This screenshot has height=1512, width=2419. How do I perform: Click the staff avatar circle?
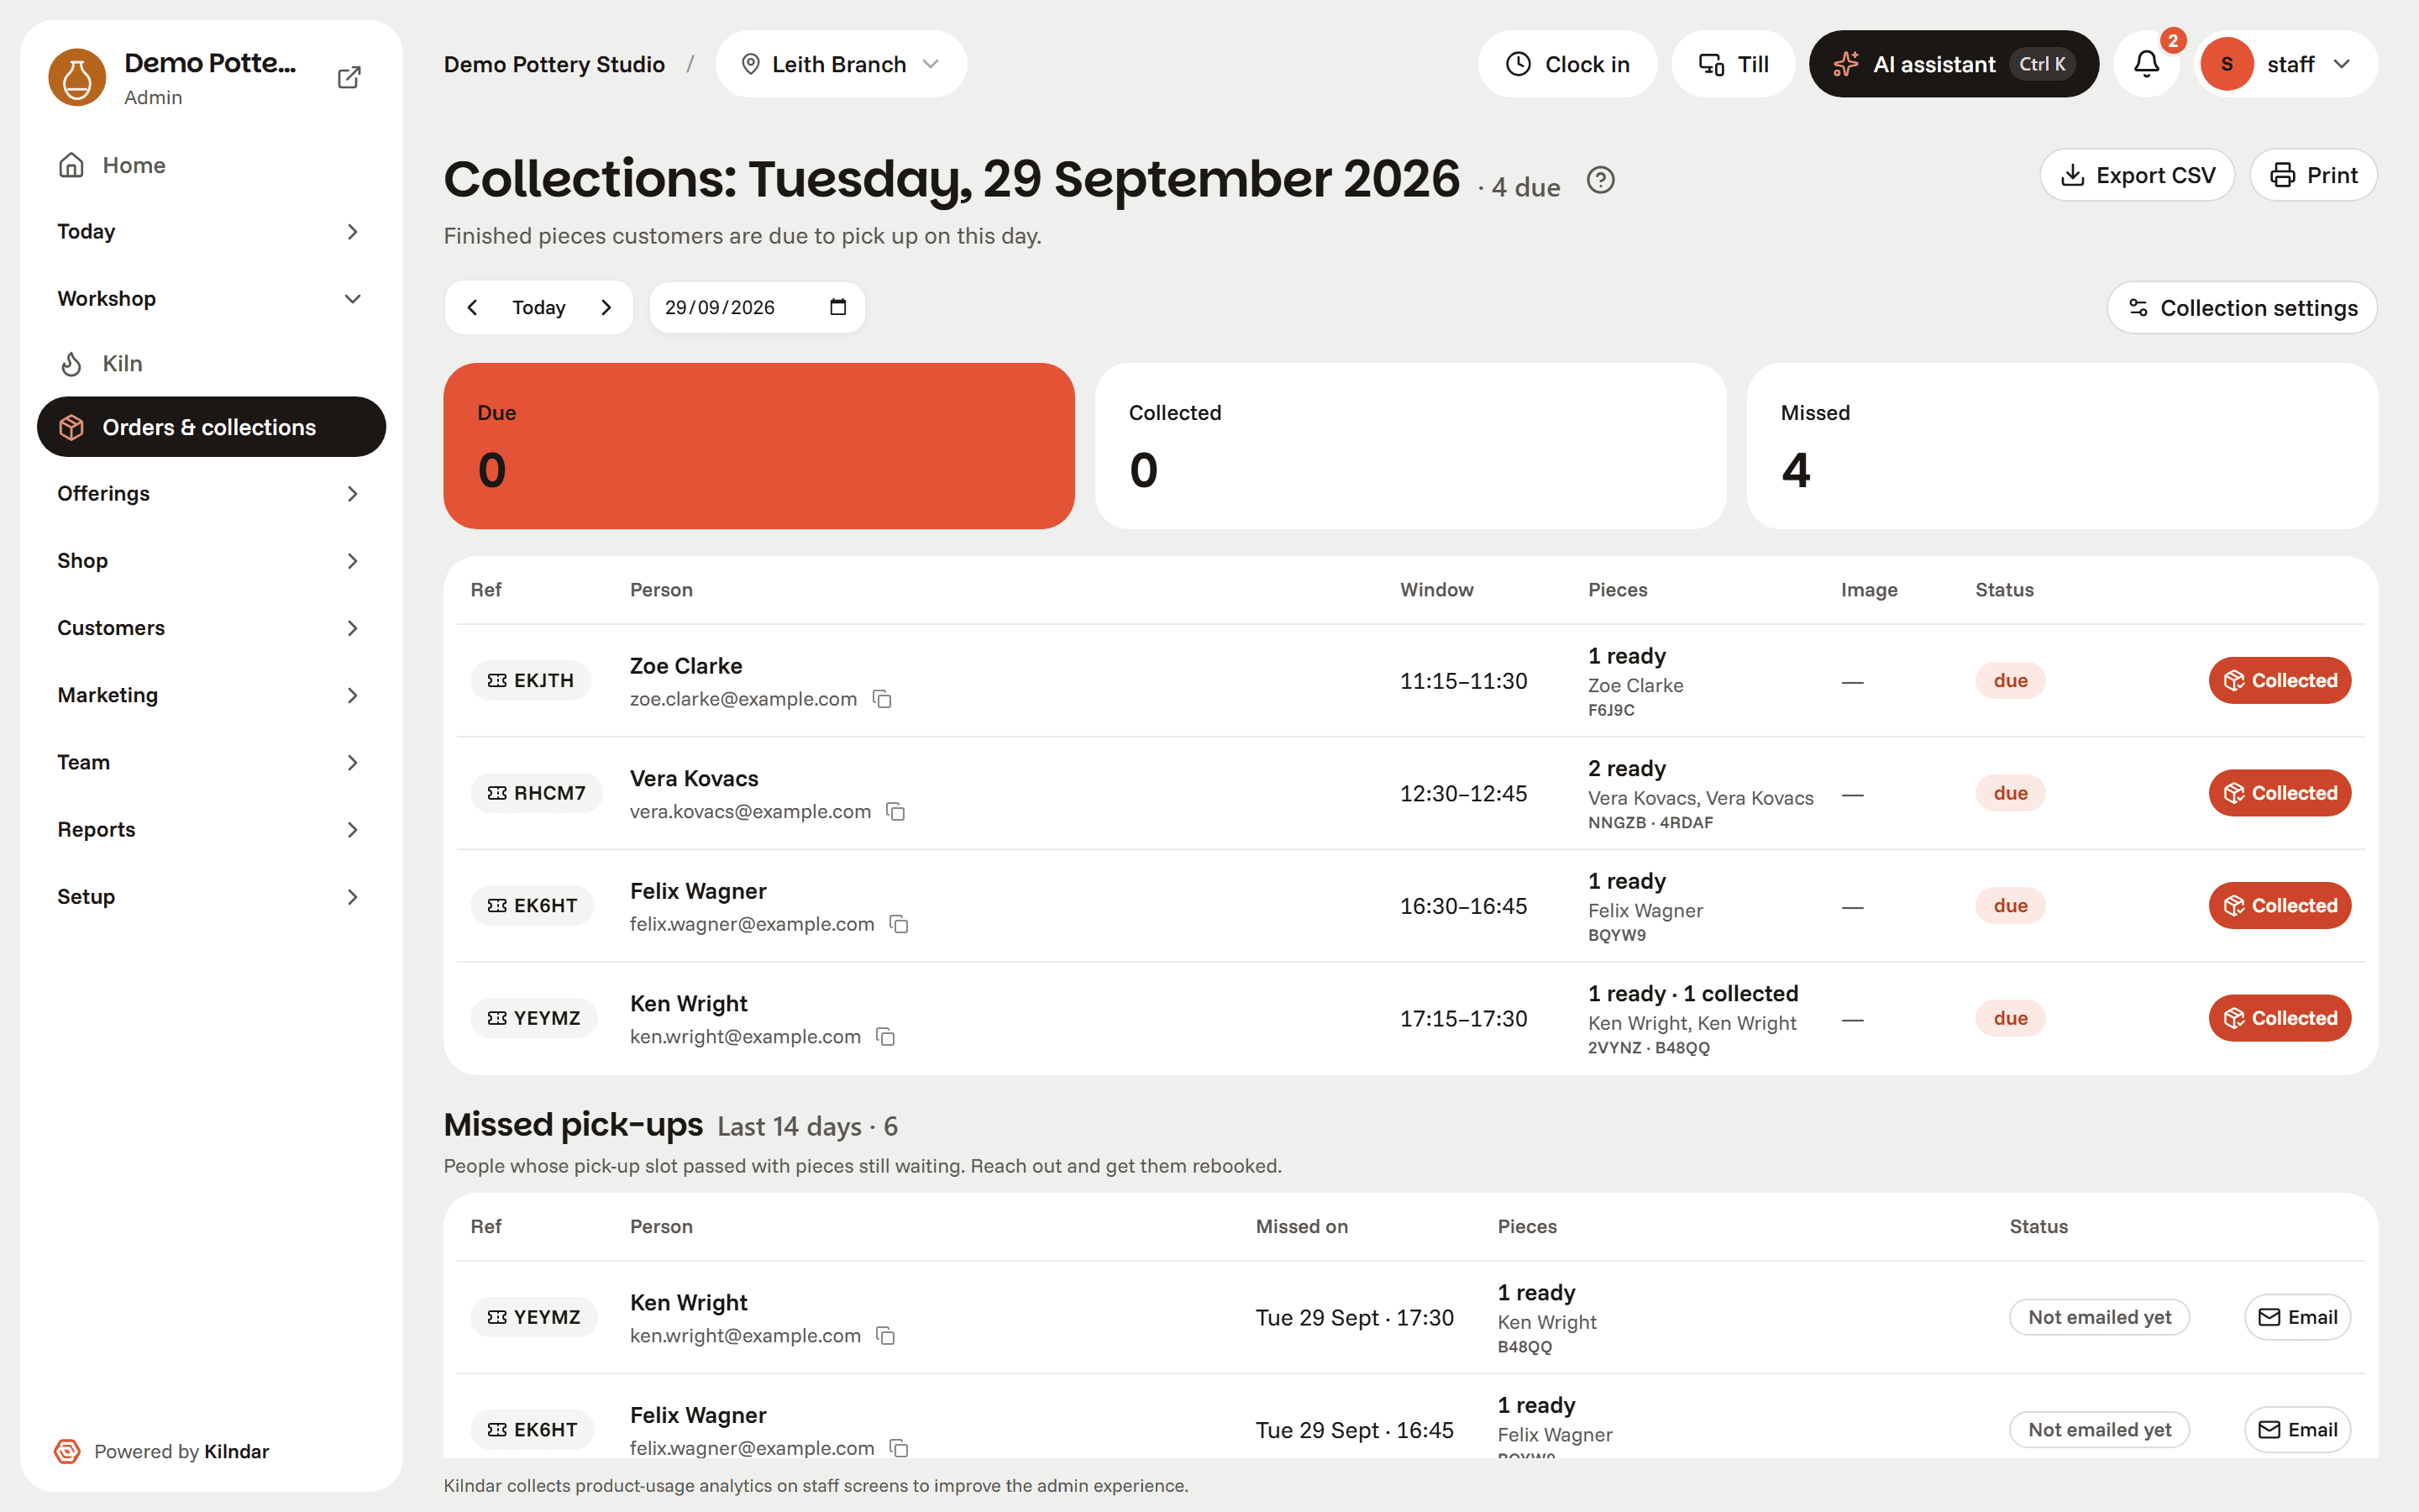(x=2226, y=64)
